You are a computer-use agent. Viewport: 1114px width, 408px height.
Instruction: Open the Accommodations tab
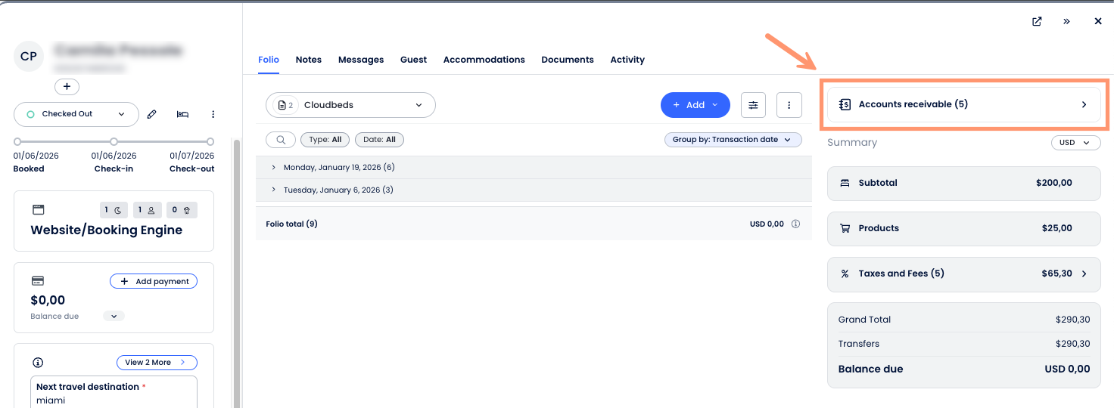484,60
